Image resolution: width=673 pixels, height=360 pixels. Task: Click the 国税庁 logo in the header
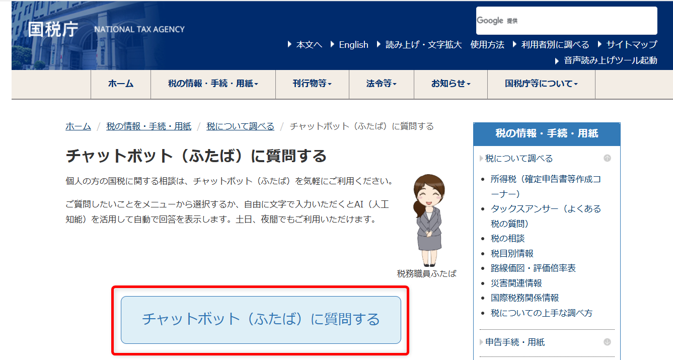pos(53,29)
